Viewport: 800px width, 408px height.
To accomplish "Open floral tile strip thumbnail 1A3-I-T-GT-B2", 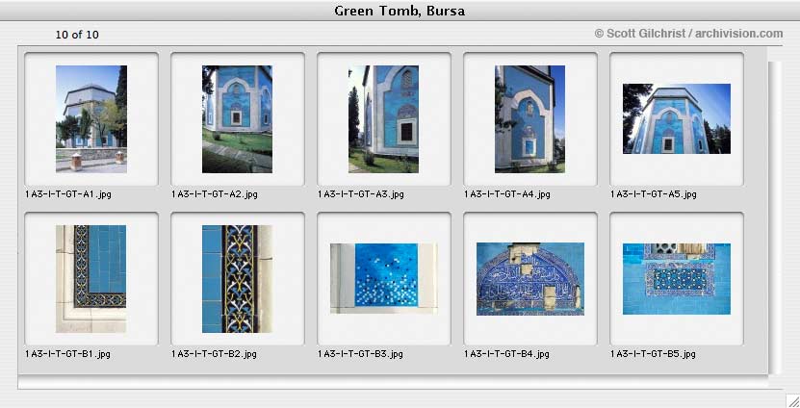I will click(237, 279).
